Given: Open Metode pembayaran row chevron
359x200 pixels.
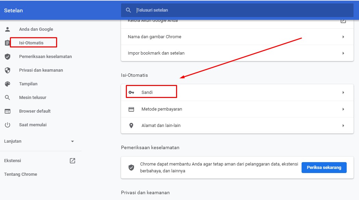Looking at the screenshot, I should [x=343, y=109].
